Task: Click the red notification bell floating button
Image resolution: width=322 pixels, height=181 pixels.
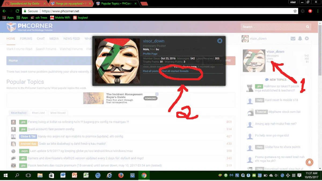Action: pos(310,162)
